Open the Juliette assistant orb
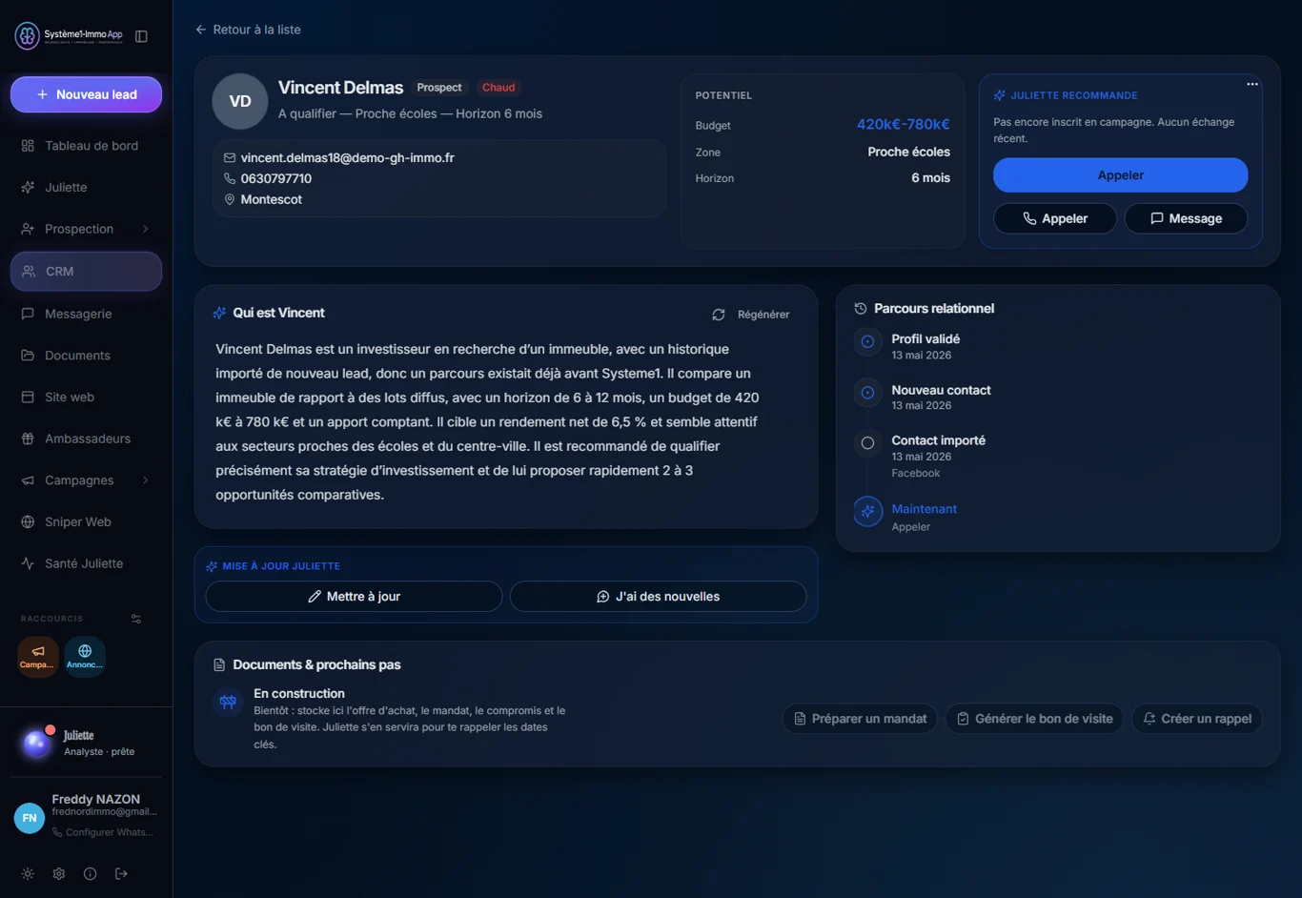This screenshot has height=898, width=1302. tap(36, 743)
